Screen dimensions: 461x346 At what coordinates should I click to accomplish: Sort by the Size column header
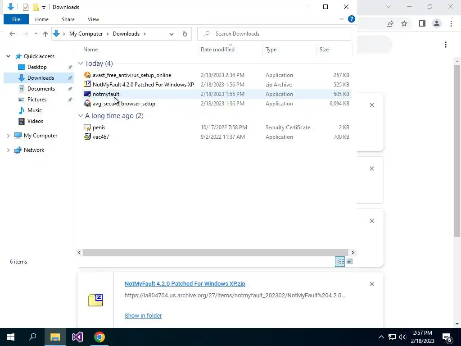pyautogui.click(x=324, y=50)
